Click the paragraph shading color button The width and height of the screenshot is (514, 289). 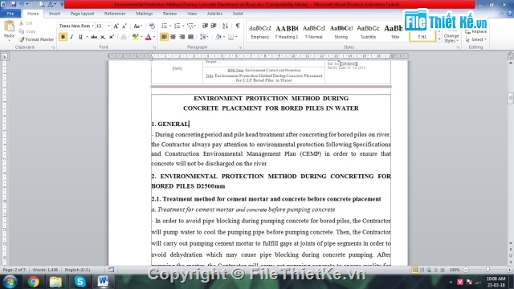point(218,37)
